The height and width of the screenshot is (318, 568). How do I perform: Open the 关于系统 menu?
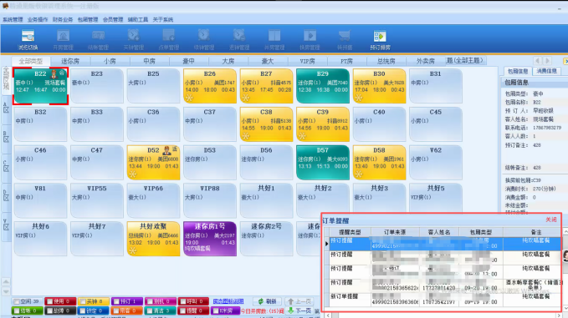click(163, 19)
